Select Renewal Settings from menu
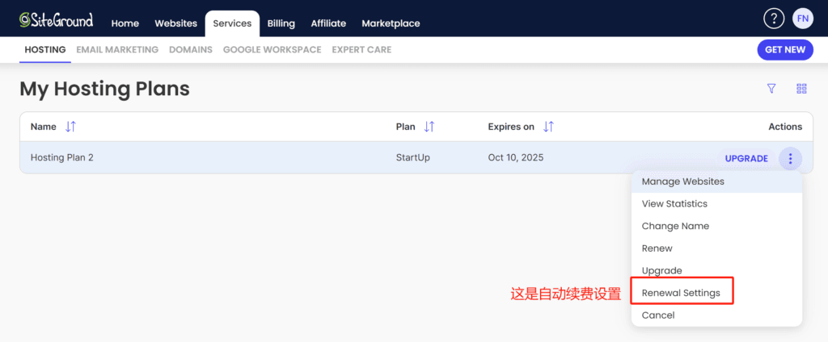Screen dimensions: 828x342 [x=681, y=293]
